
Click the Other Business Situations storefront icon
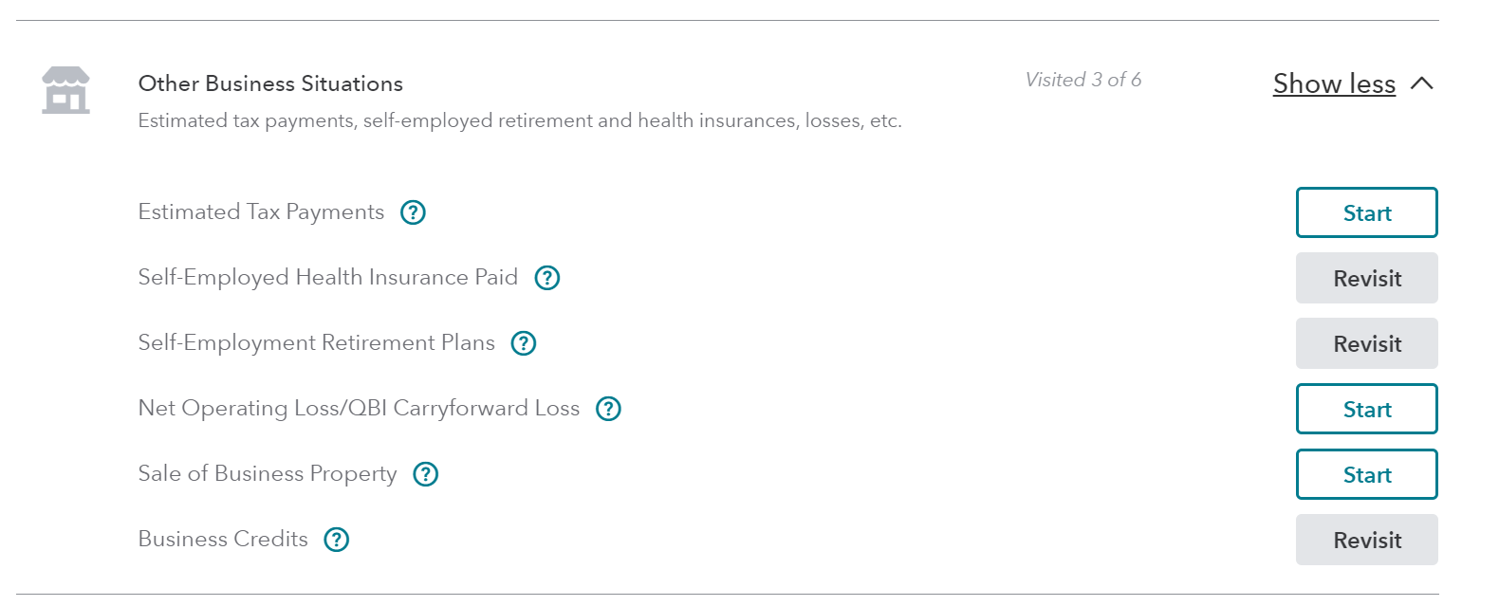point(65,90)
